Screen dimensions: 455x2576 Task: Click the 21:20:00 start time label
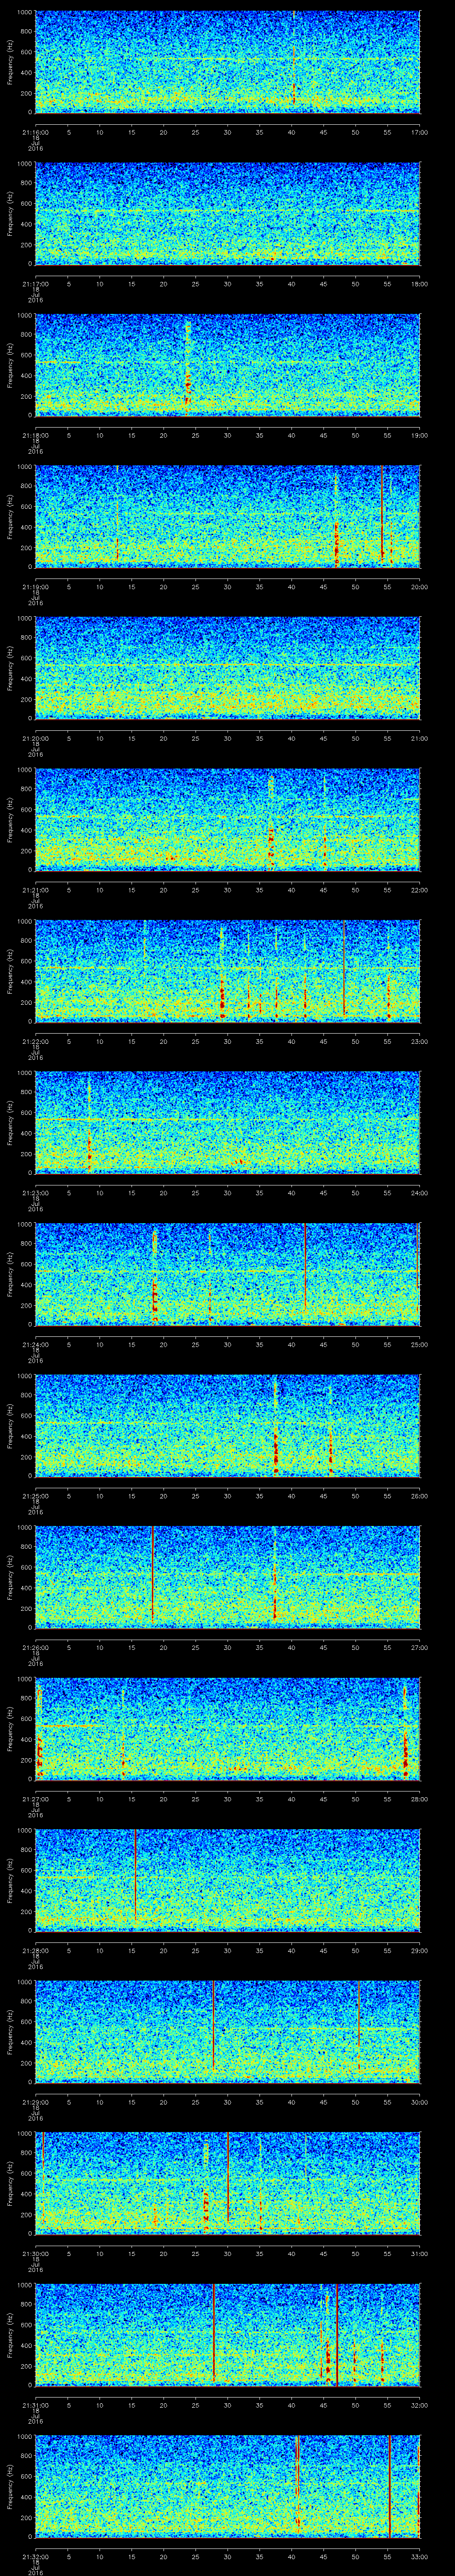click(x=35, y=738)
